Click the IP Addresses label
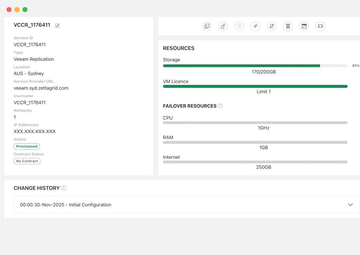This screenshot has height=255, width=360. [26, 125]
